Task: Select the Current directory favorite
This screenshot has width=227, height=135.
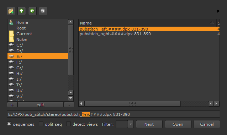Action: 38,34
